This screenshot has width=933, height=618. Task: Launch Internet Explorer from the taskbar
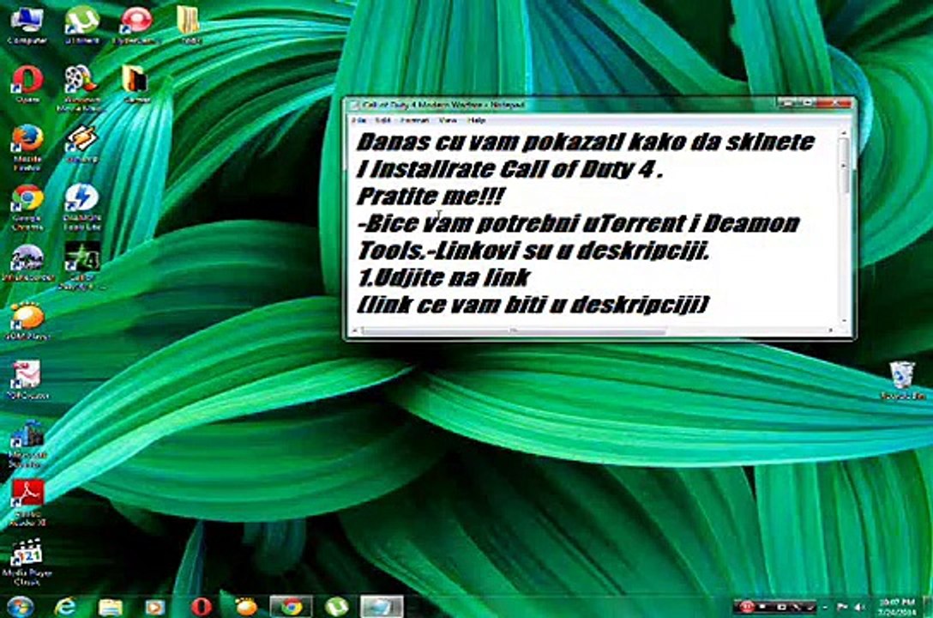(65, 606)
